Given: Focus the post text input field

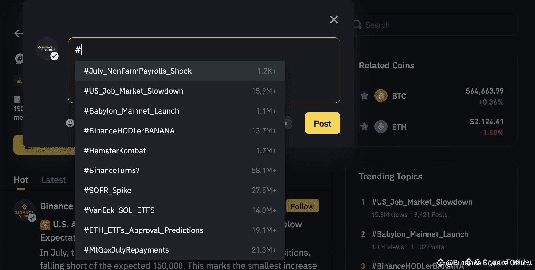Looking at the screenshot, I should (204, 50).
